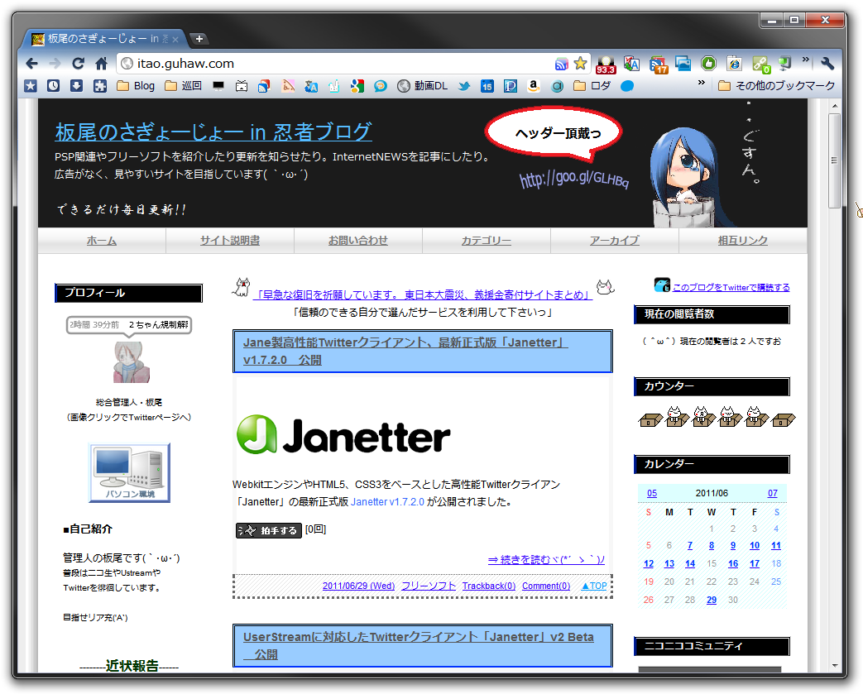Viewport: 863px width, 694px height.
Task: Follow the 続きを読む read more link
Action: tap(546, 560)
